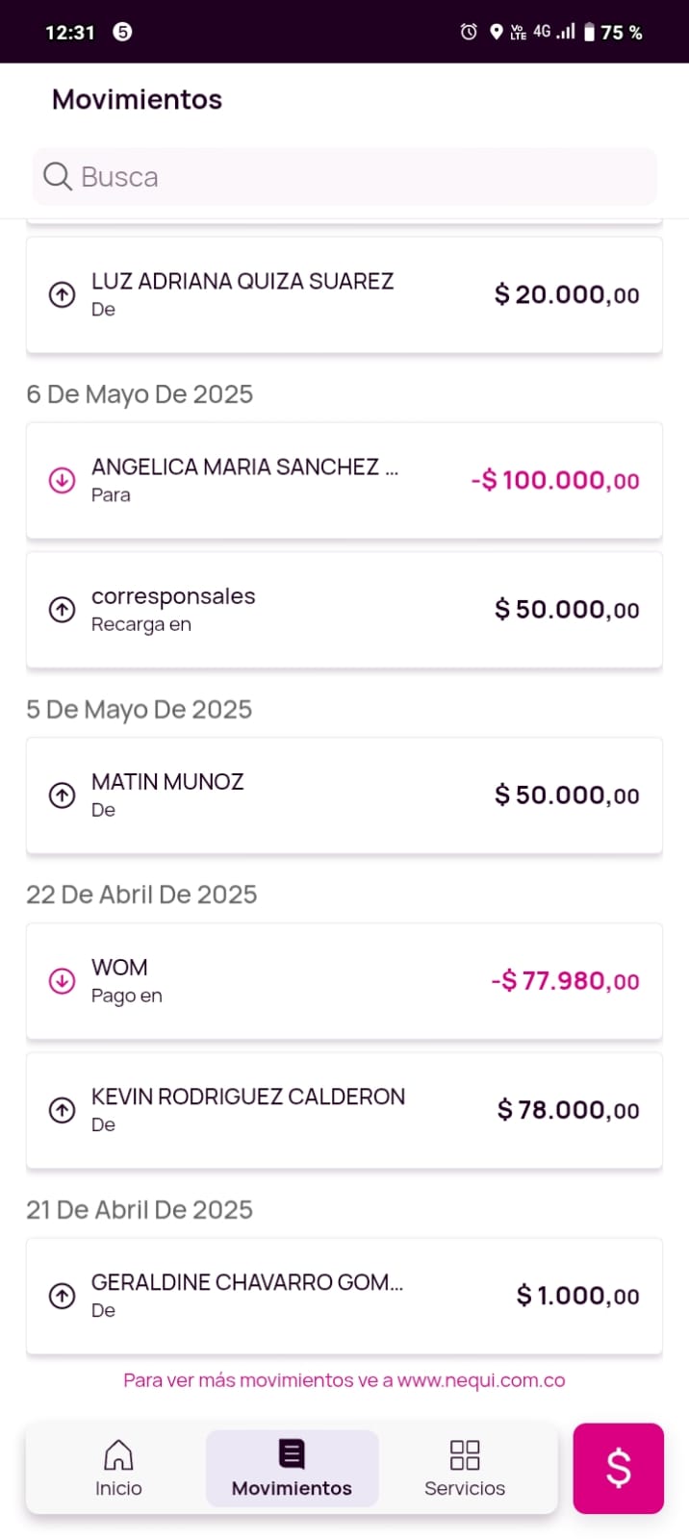
Task: Tap the arrow icon for Kevin Rodriguez Calderon
Action: pos(63,1109)
